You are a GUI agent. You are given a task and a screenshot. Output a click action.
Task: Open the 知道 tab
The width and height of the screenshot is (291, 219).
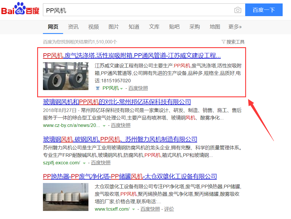tap(134, 27)
